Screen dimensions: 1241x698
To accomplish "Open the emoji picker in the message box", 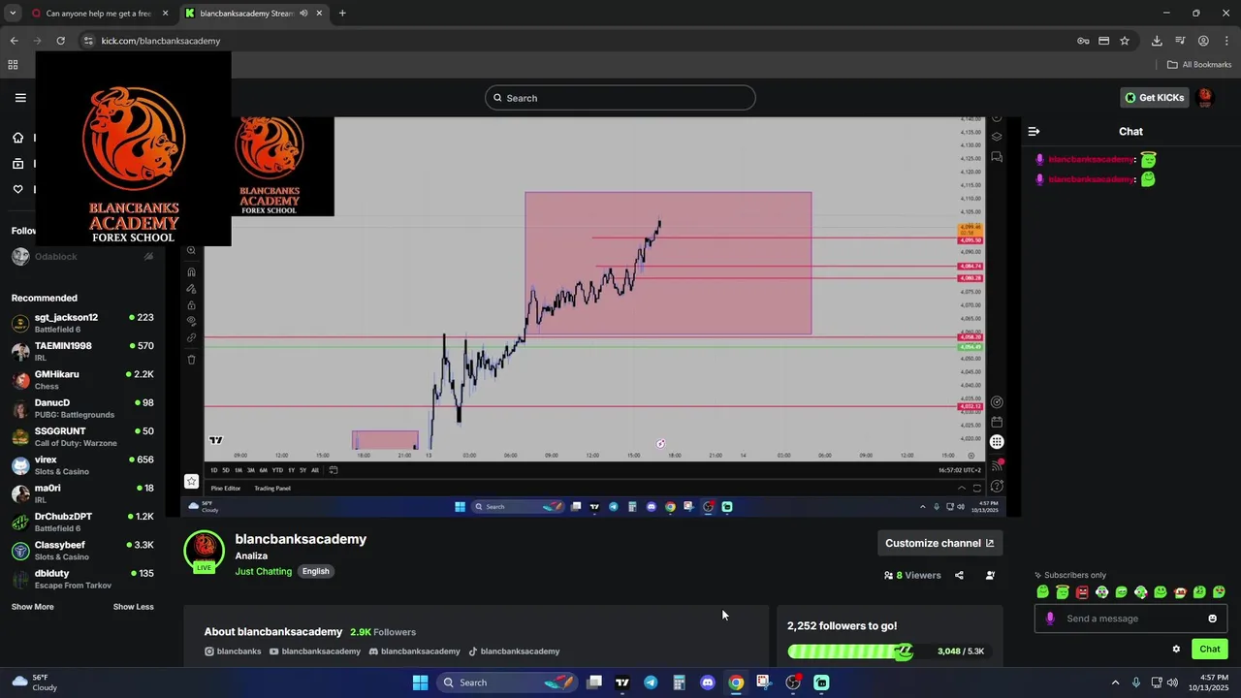I will (1212, 619).
